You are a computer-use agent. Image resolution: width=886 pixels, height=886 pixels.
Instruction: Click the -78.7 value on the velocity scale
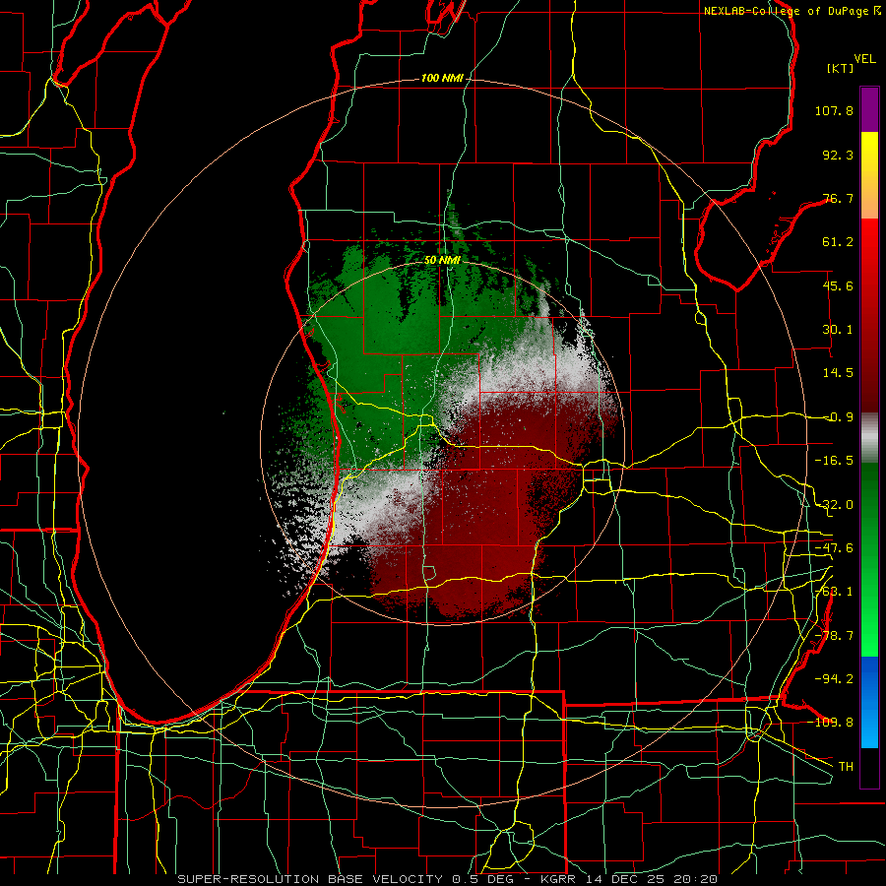[x=834, y=636]
